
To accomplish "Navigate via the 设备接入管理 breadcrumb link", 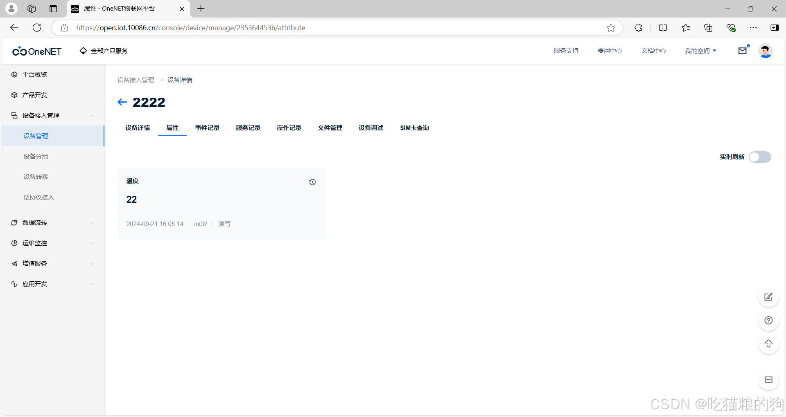I will click(136, 80).
